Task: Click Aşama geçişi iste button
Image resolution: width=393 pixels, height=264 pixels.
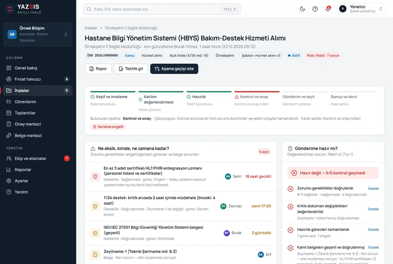Action: pyautogui.click(x=174, y=69)
